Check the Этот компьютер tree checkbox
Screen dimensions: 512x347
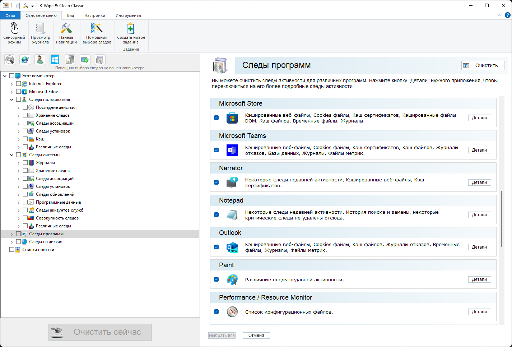[11, 76]
